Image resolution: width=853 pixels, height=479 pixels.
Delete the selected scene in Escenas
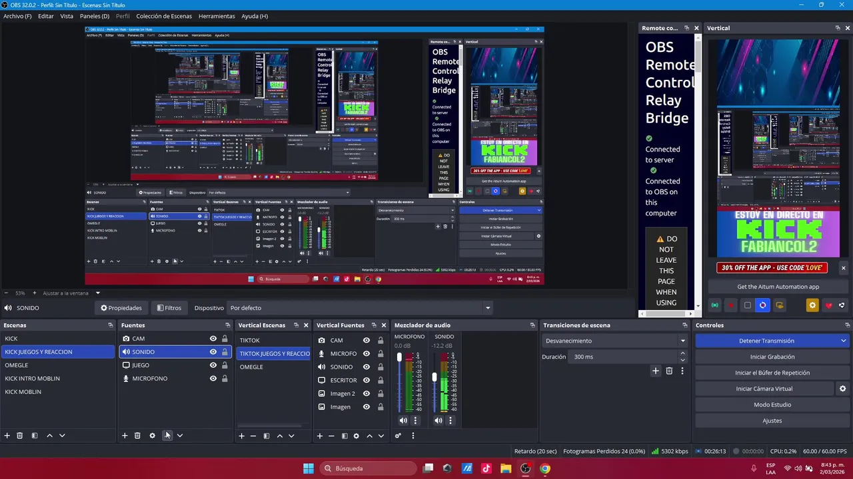click(20, 436)
